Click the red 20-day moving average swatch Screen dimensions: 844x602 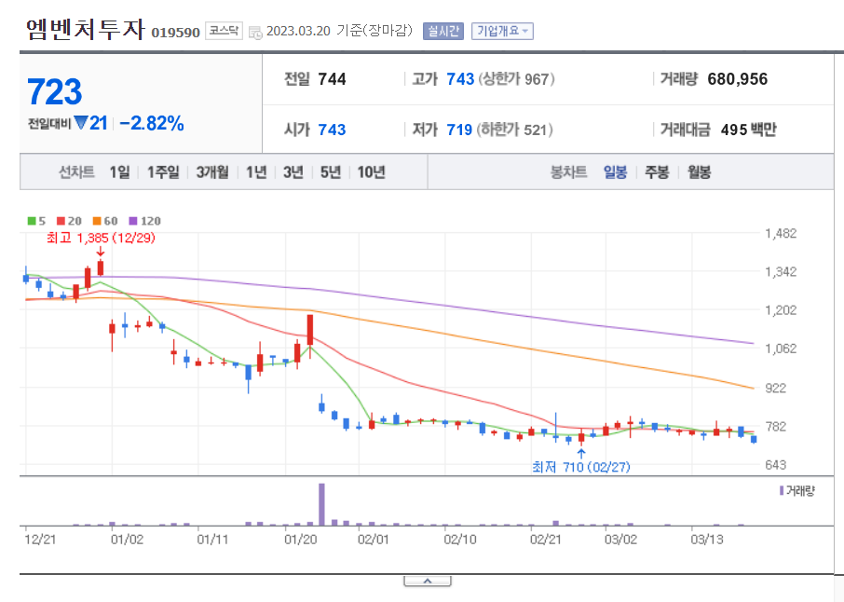point(61,221)
